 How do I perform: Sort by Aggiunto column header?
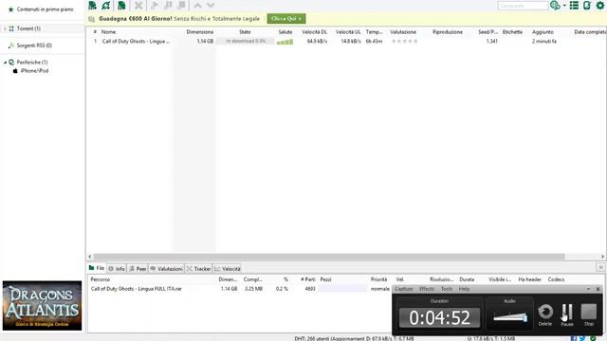click(543, 32)
